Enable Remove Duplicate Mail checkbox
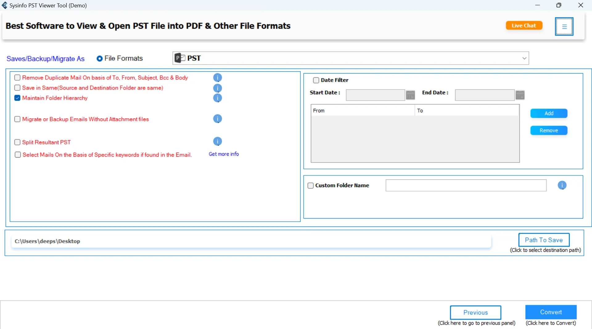The width and height of the screenshot is (592, 329). pyautogui.click(x=17, y=78)
